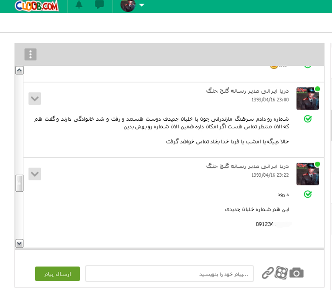The image size is (332, 290).
Task: Open the three-dot conversation options menu
Action: 31,54
